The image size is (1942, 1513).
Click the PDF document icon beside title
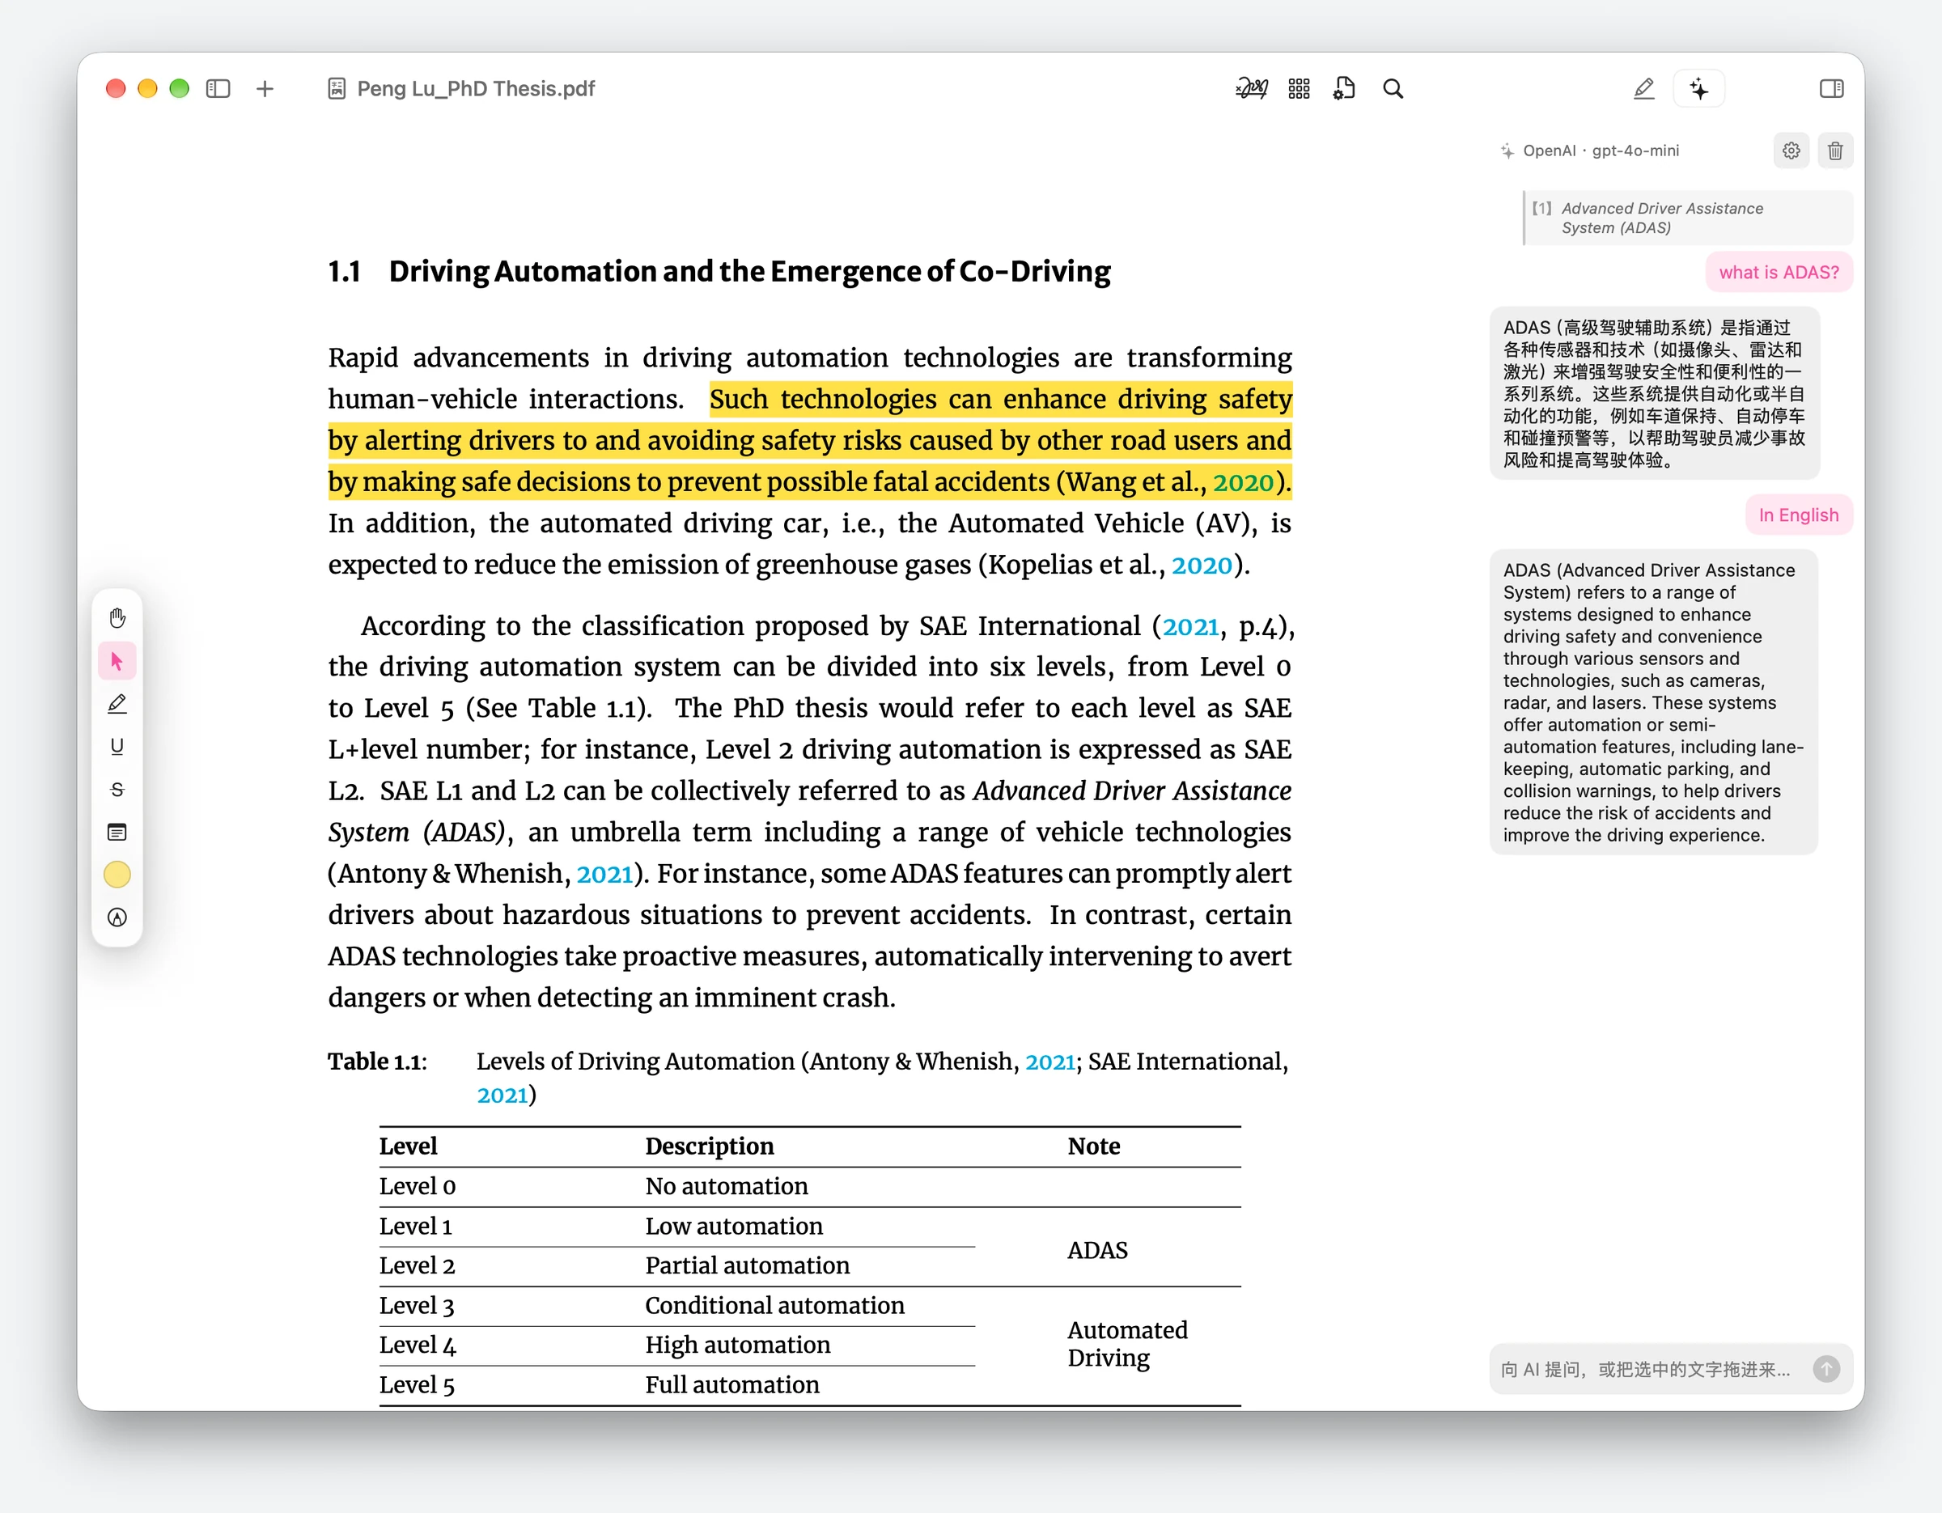[337, 89]
